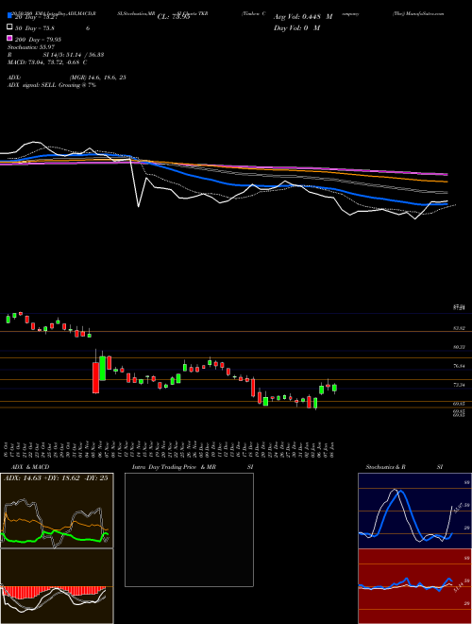Click the white 50 Day legend swatch
This screenshot has width=472, height=624.
click(9, 27)
